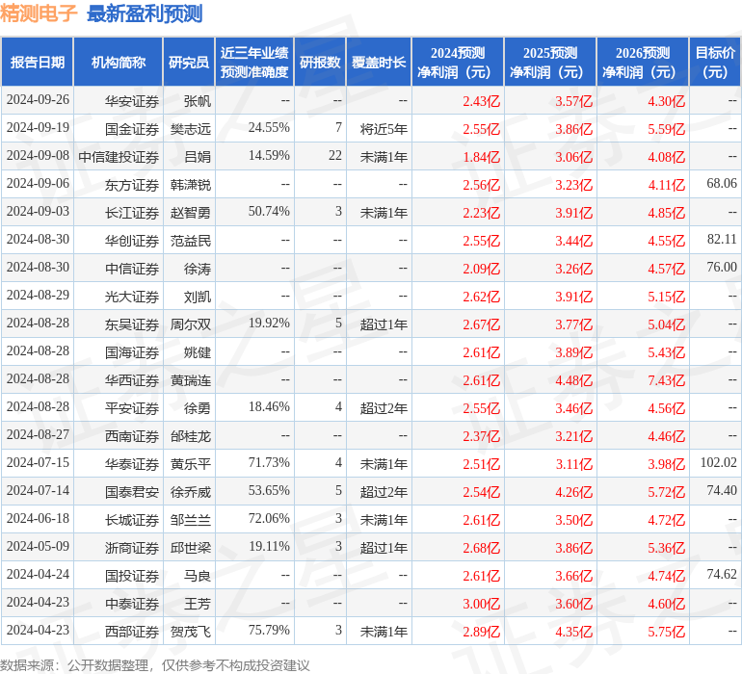Select 长江证券 institution cell
This screenshot has width=742, height=674.
132,213
